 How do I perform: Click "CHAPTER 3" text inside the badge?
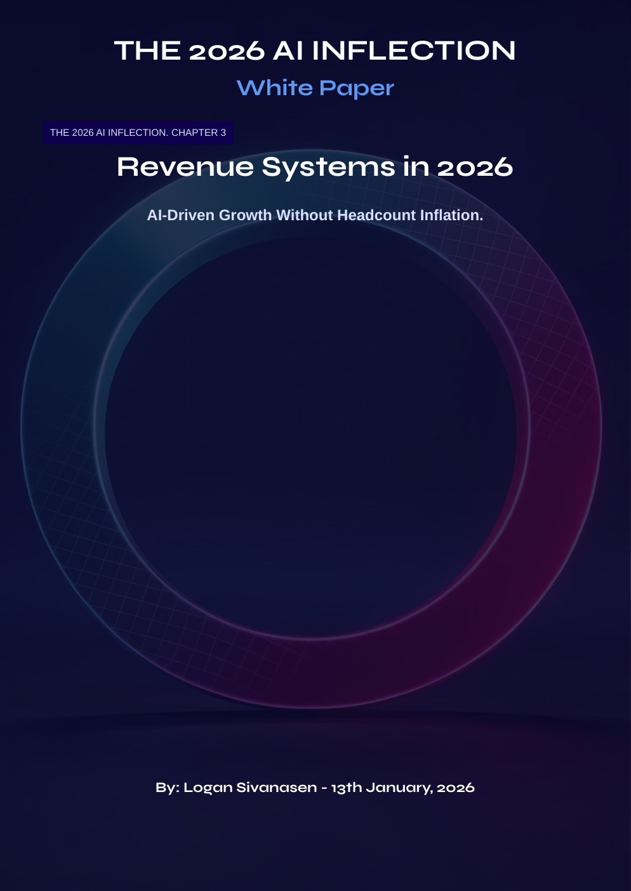198,133
